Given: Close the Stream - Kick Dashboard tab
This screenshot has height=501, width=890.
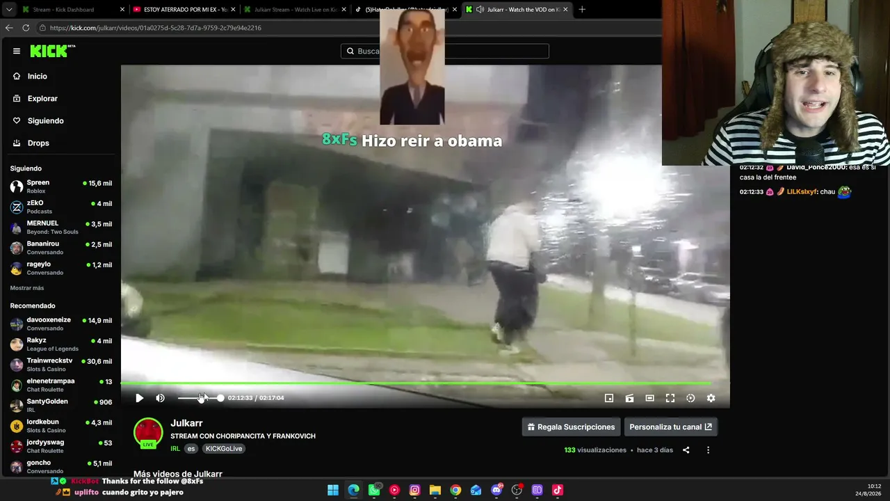Looking at the screenshot, I should [122, 10].
